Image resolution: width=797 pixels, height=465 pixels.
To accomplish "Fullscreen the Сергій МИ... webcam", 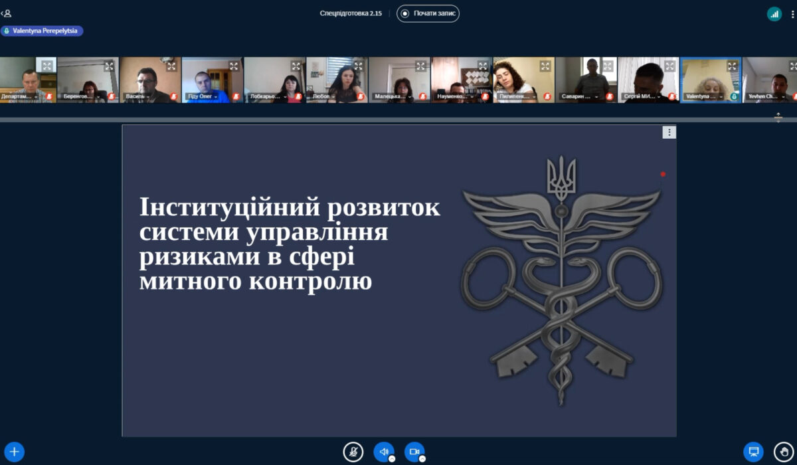I will coord(670,66).
